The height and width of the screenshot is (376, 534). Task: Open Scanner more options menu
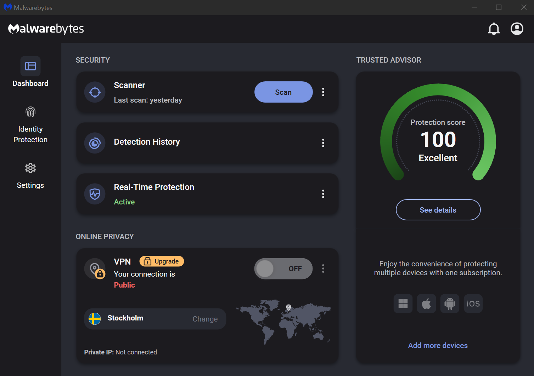tap(323, 92)
